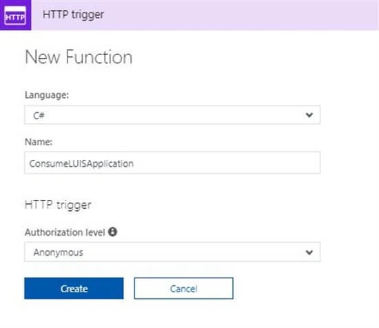This screenshot has width=379, height=328.
Task: Click the Language dropdown chevron arrow
Action: click(309, 115)
